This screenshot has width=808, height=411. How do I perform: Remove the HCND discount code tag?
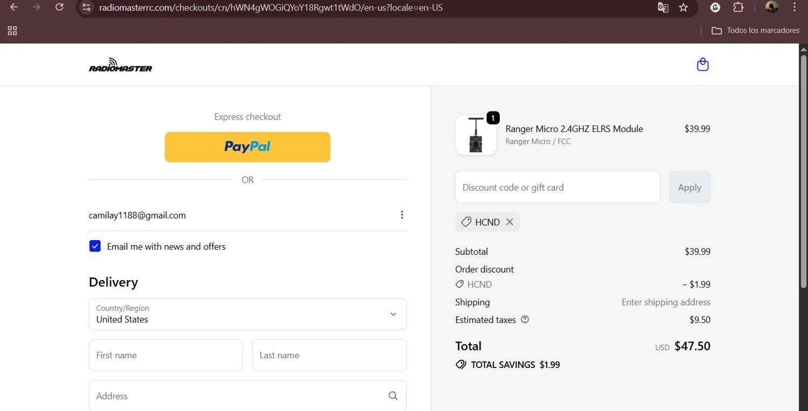[x=510, y=222]
